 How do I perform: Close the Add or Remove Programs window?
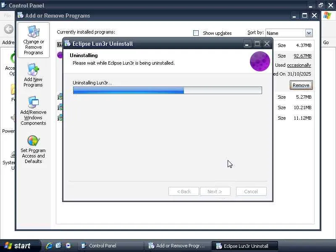click(x=314, y=16)
